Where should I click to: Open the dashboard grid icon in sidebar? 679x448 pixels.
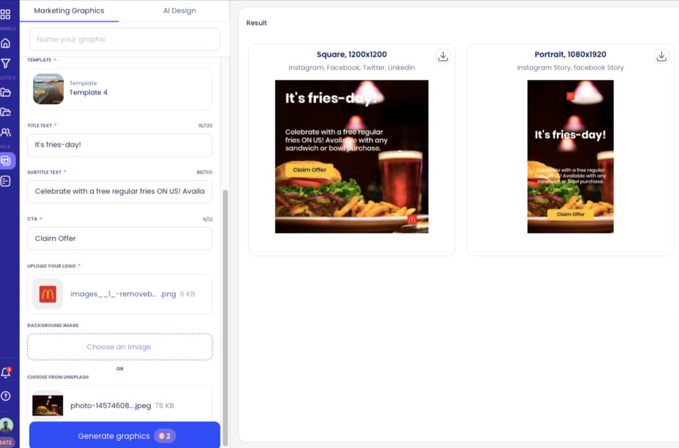[x=6, y=14]
